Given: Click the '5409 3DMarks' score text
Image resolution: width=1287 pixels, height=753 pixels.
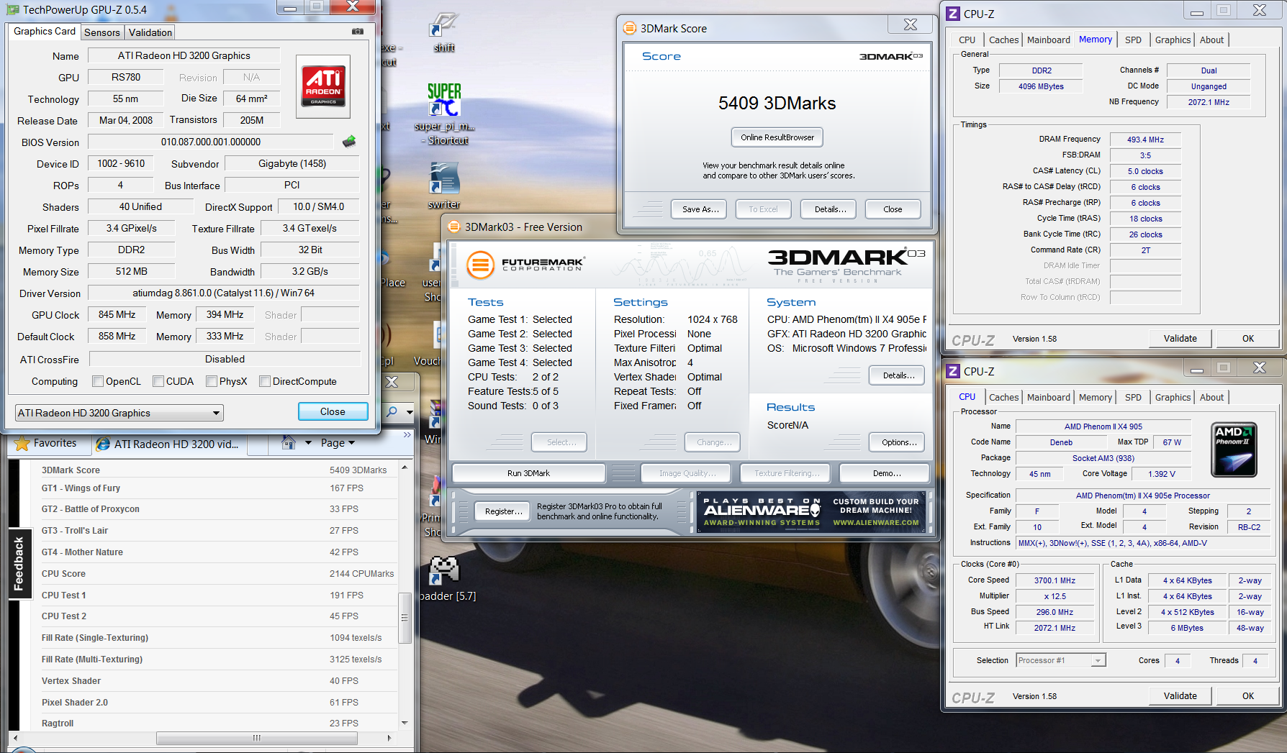Looking at the screenshot, I should pos(777,103).
